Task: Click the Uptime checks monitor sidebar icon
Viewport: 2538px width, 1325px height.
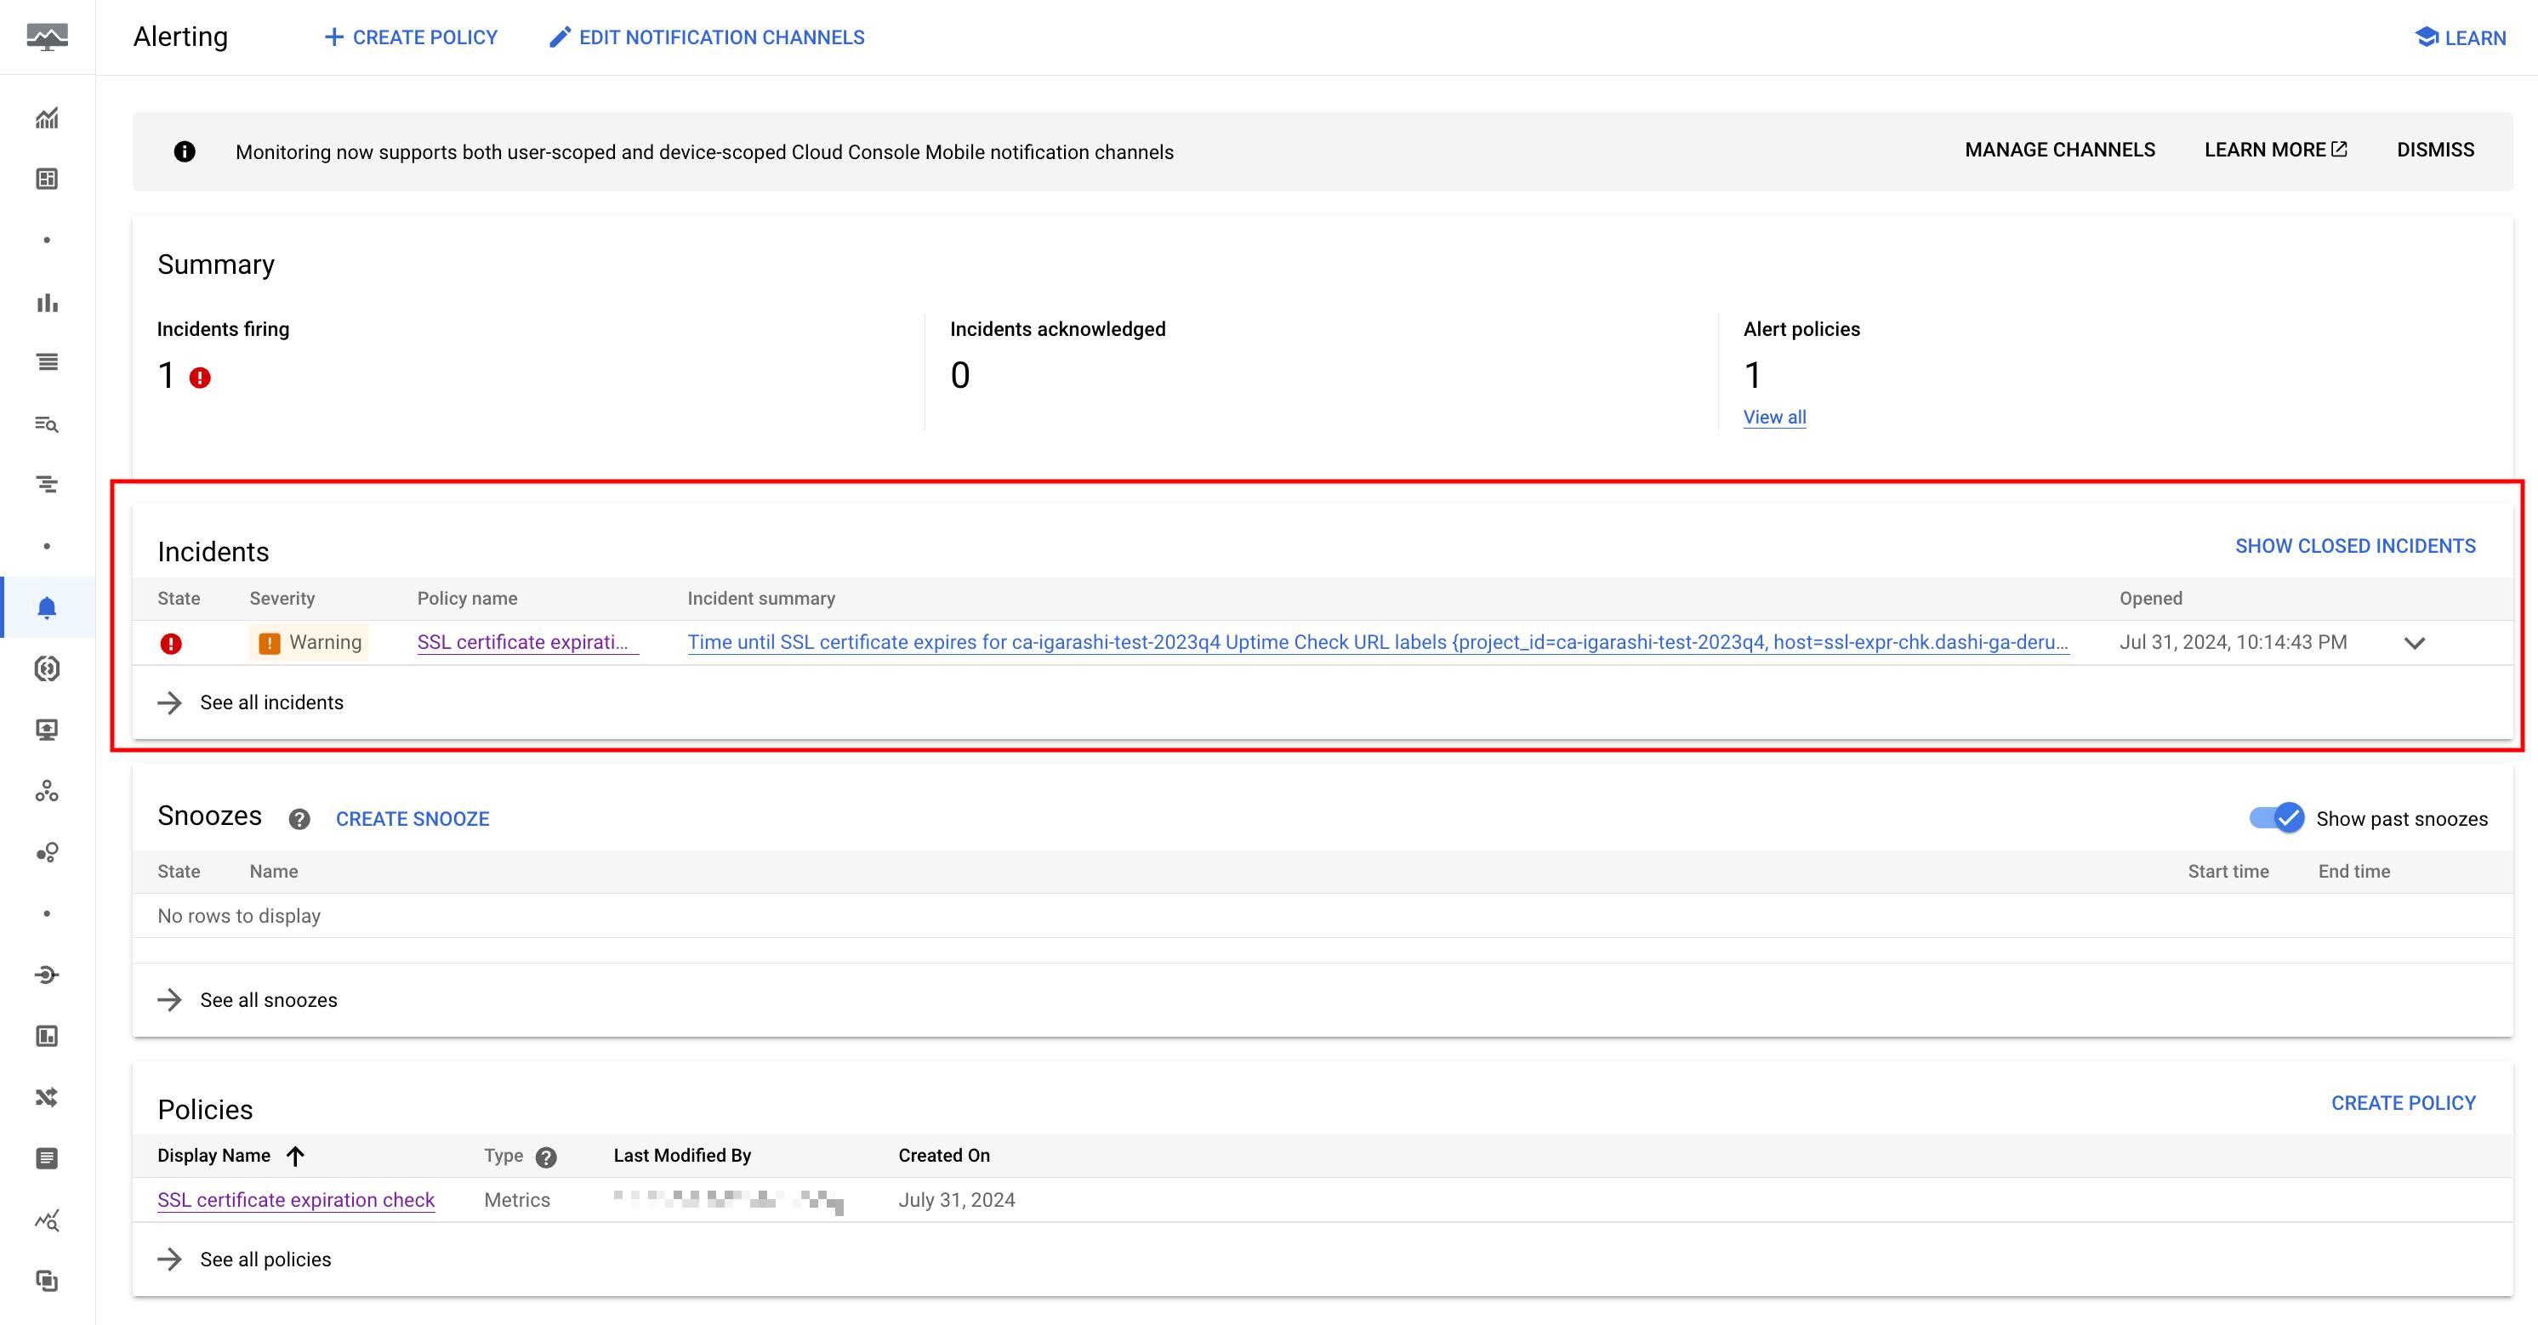Action: pos(46,730)
